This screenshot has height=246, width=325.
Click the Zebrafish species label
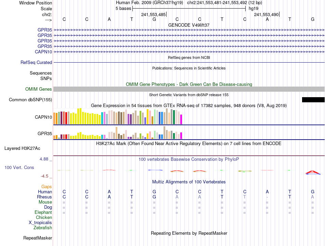click(x=43, y=228)
